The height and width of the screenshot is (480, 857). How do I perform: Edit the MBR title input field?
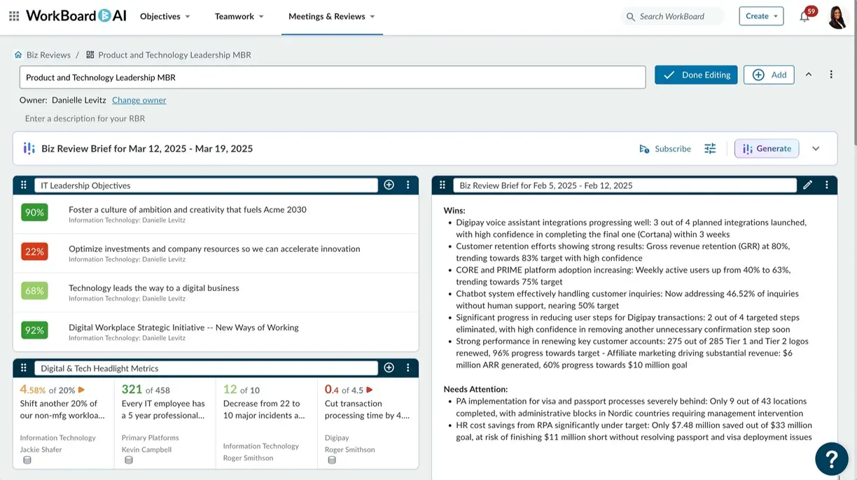(333, 77)
